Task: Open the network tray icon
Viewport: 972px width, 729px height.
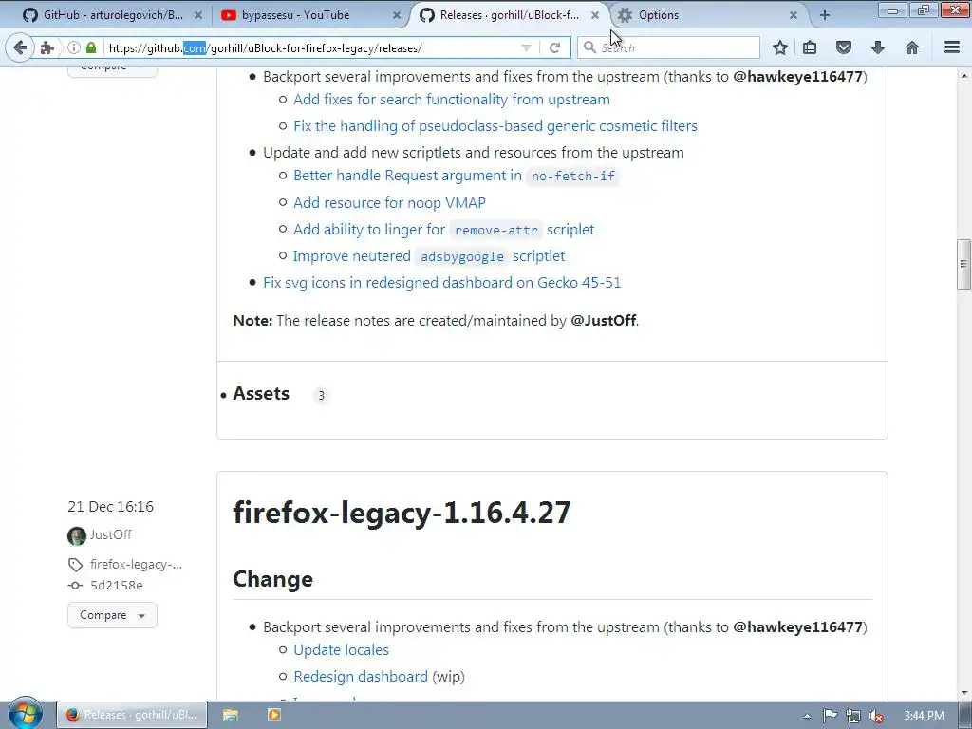Action: pyautogui.click(x=853, y=716)
